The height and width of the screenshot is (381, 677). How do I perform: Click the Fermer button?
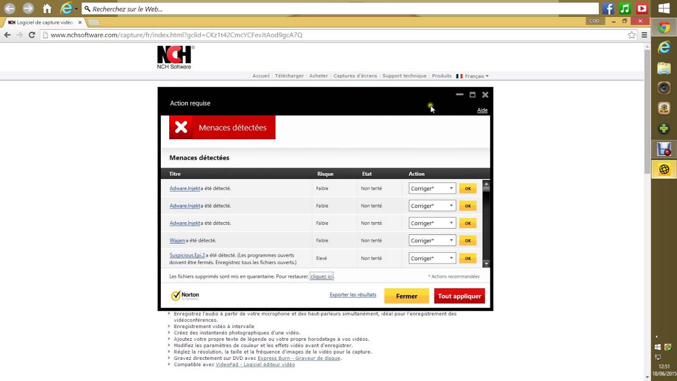pyautogui.click(x=407, y=296)
